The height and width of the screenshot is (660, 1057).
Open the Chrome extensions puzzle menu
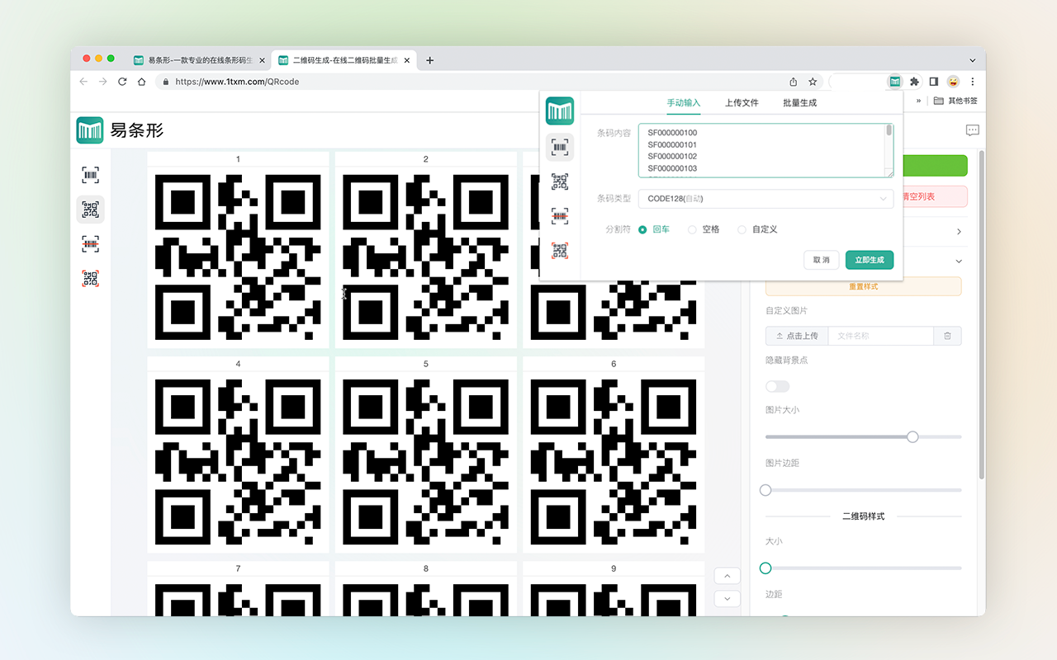pyautogui.click(x=914, y=82)
